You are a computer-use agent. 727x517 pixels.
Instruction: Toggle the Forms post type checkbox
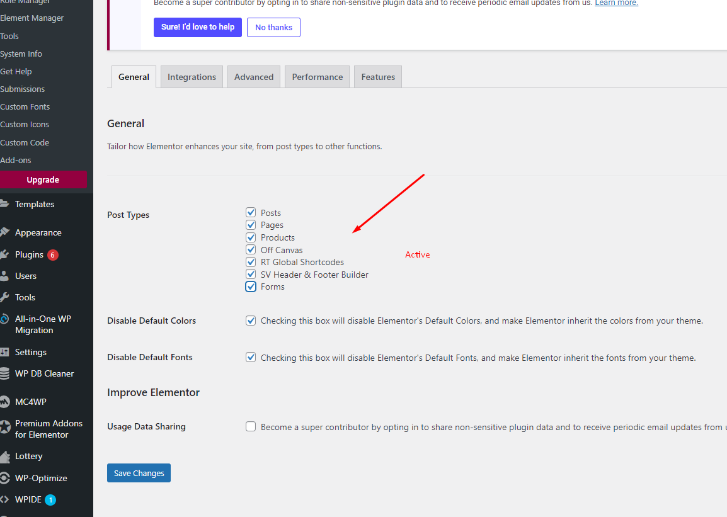[251, 287]
